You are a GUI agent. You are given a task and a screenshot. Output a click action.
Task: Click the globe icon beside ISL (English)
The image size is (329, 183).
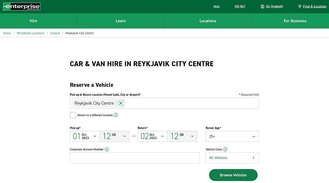(x=262, y=6)
